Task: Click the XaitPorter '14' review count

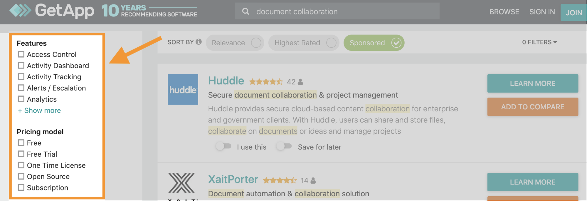Action: pos(304,180)
